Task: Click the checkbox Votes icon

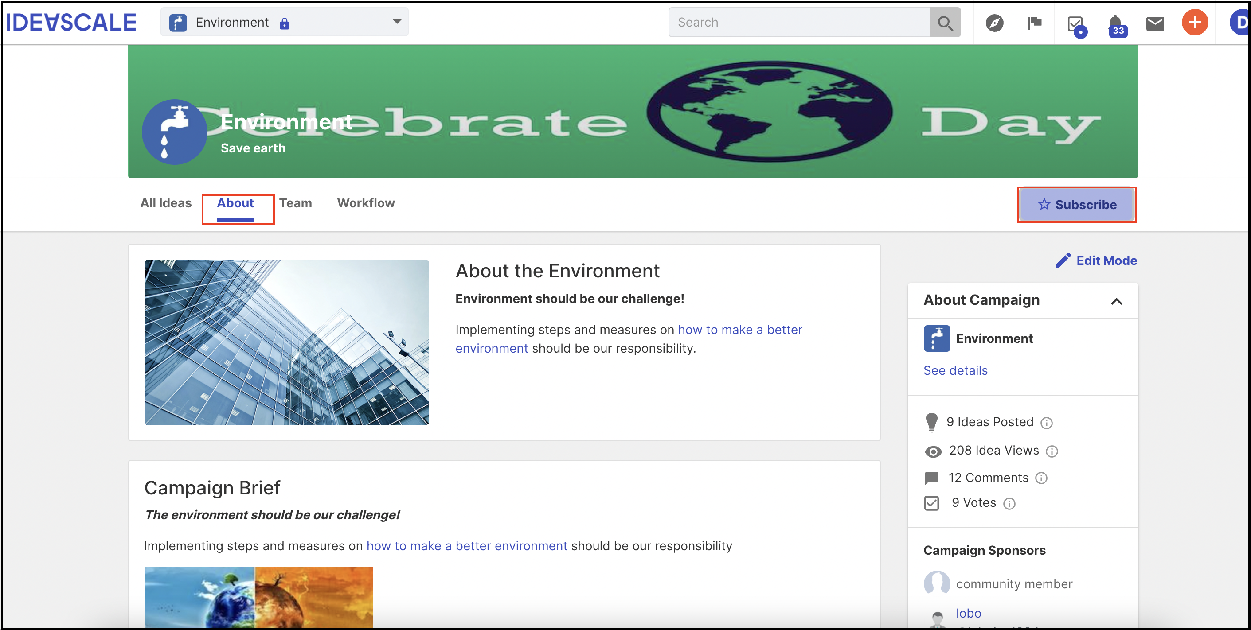Action: [x=931, y=503]
